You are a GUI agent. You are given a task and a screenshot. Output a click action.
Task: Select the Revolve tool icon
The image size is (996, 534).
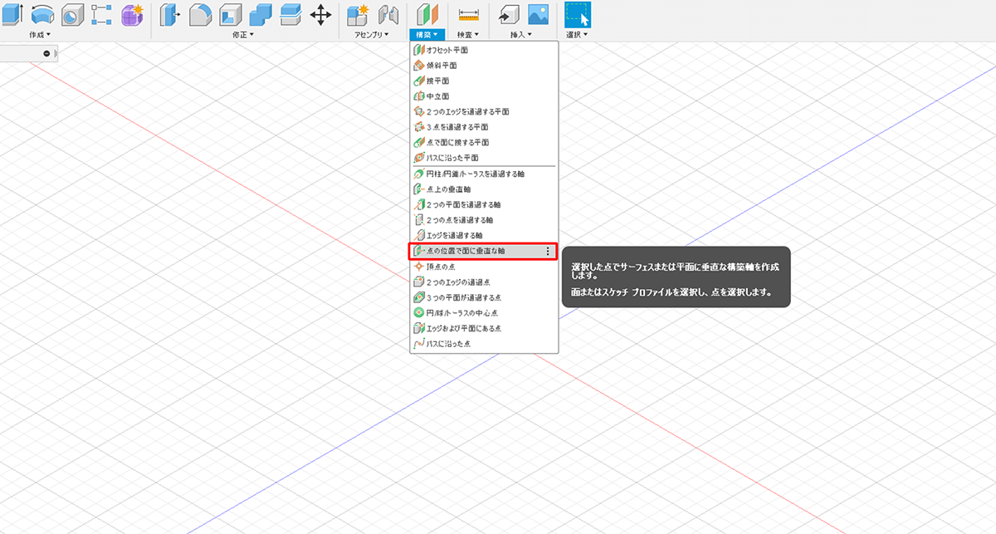pos(43,13)
